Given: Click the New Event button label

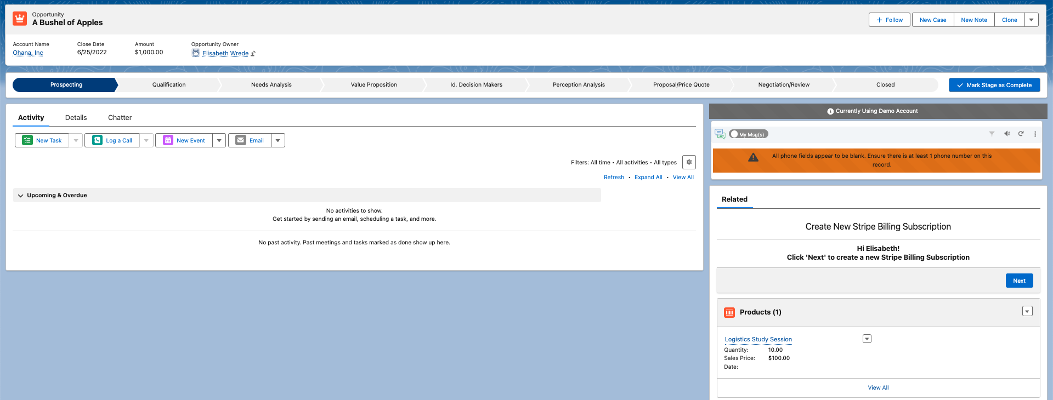Looking at the screenshot, I should click(x=191, y=141).
